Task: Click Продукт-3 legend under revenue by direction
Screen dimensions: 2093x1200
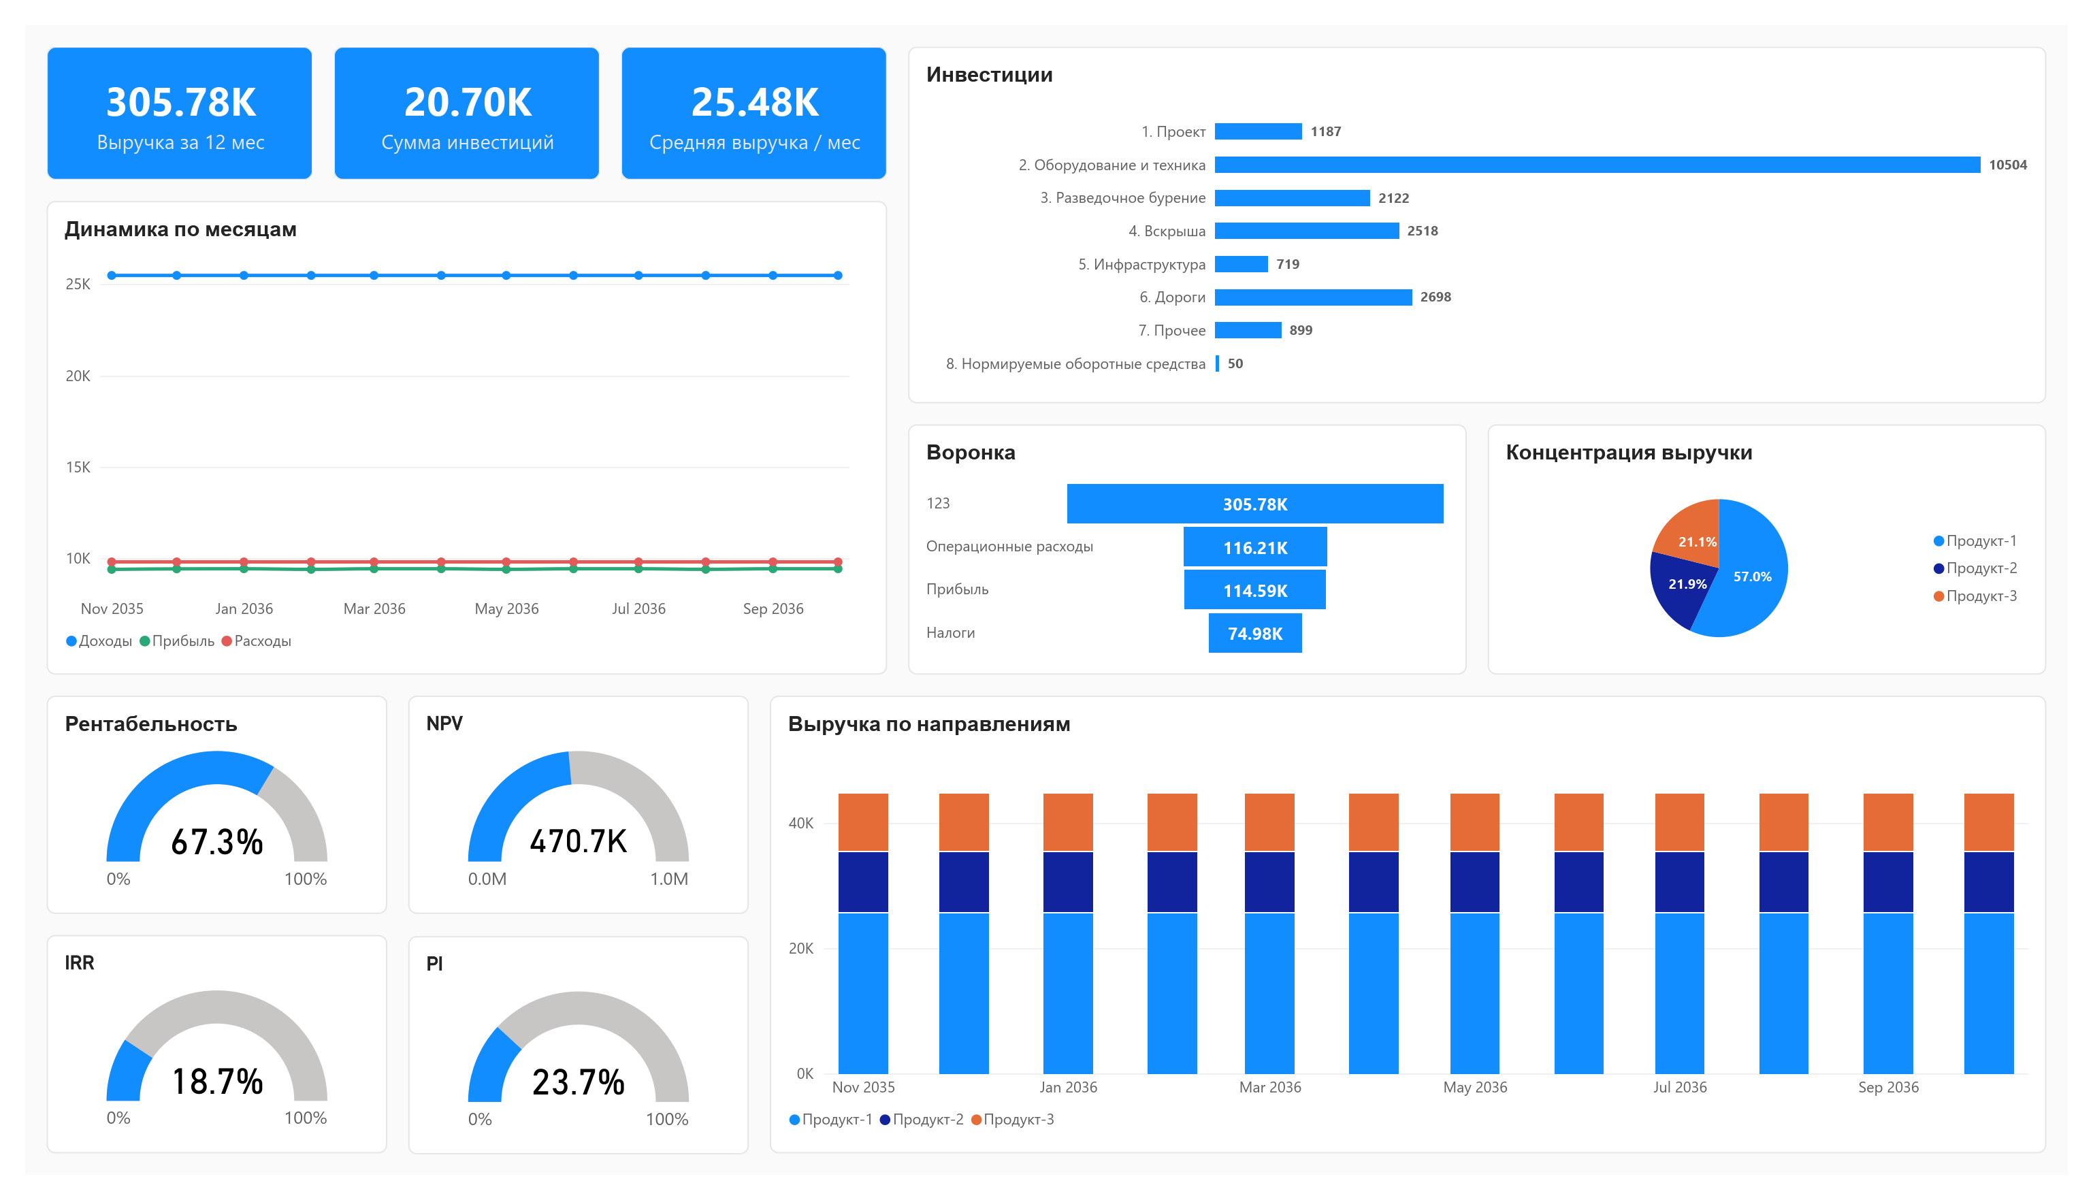Action: click(x=1012, y=1119)
